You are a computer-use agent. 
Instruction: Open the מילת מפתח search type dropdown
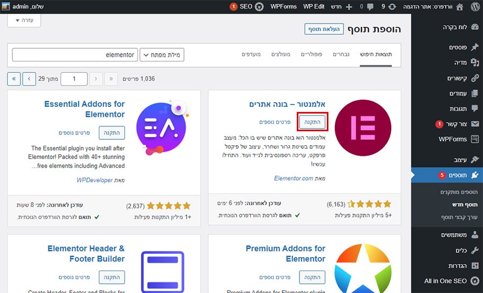(x=162, y=55)
